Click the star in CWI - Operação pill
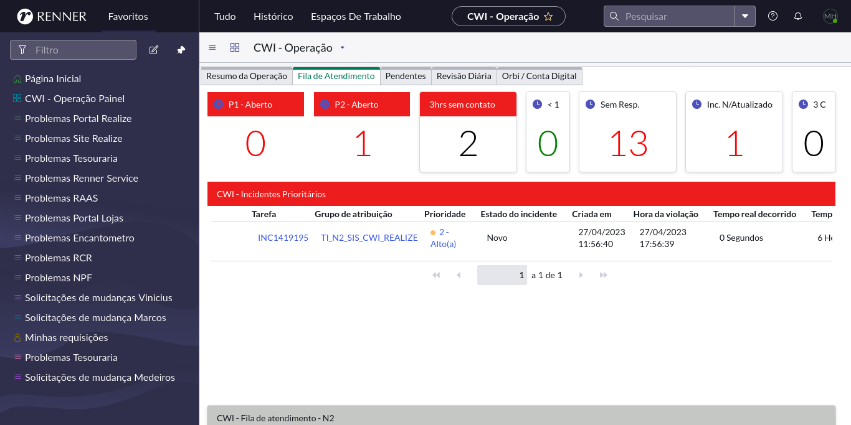Image resolution: width=851 pixels, height=425 pixels. click(x=548, y=17)
